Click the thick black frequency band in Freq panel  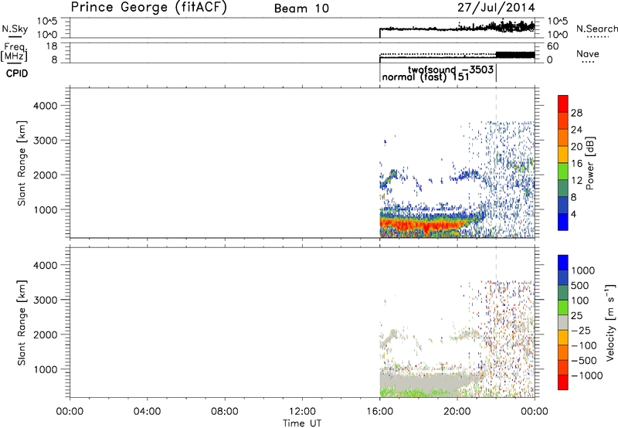515,55
